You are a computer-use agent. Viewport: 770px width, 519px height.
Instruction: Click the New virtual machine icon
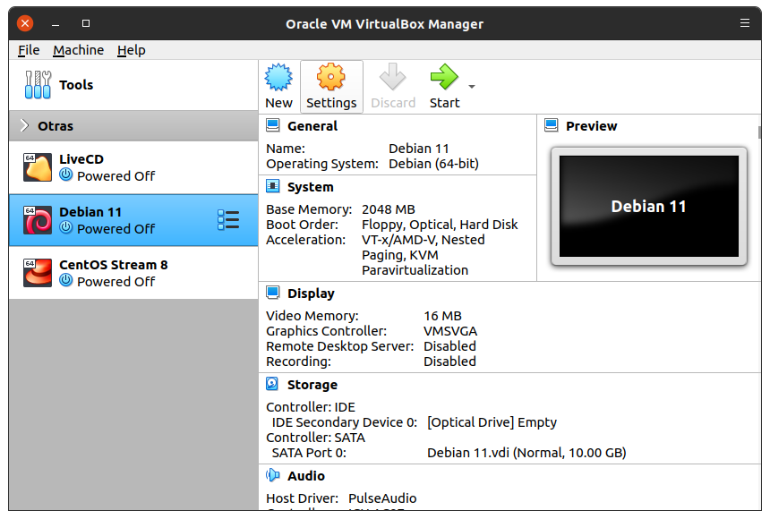[x=279, y=78]
